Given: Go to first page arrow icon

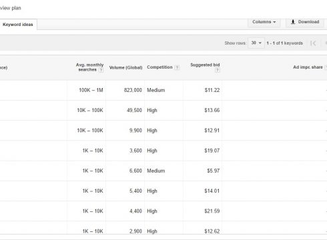Looking at the screenshot, I should (x=313, y=43).
